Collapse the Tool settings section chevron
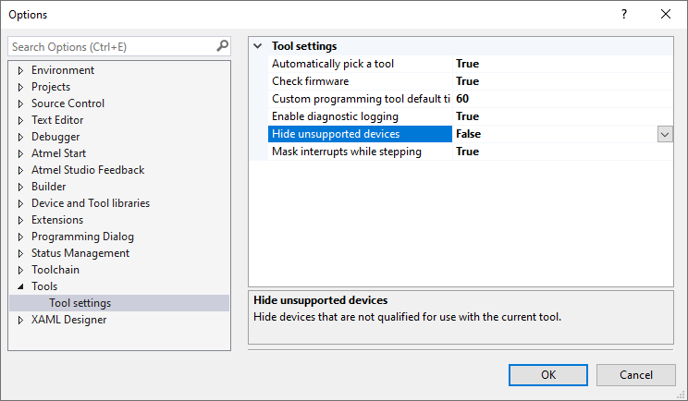The image size is (688, 401). pos(258,46)
